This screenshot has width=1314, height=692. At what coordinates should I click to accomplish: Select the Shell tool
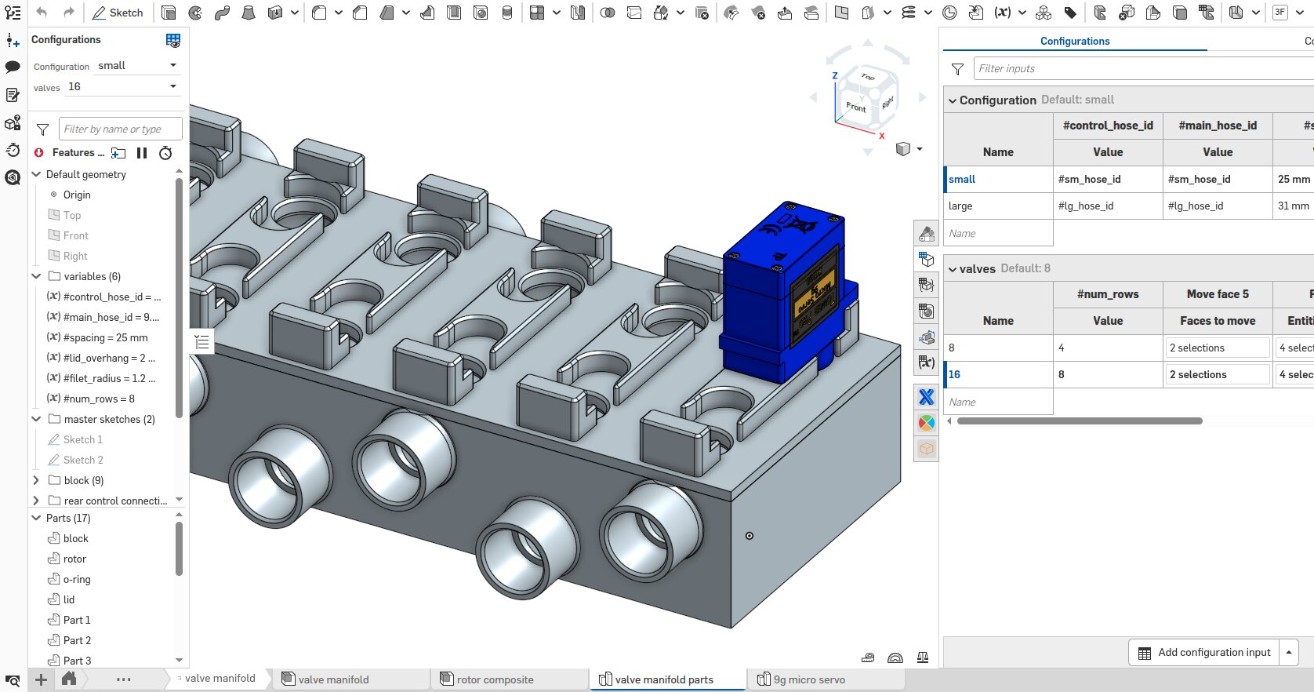[454, 13]
